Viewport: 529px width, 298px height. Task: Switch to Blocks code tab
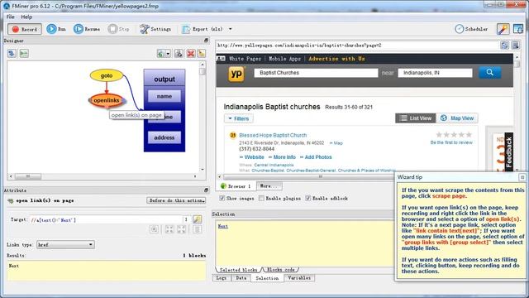coord(281,270)
